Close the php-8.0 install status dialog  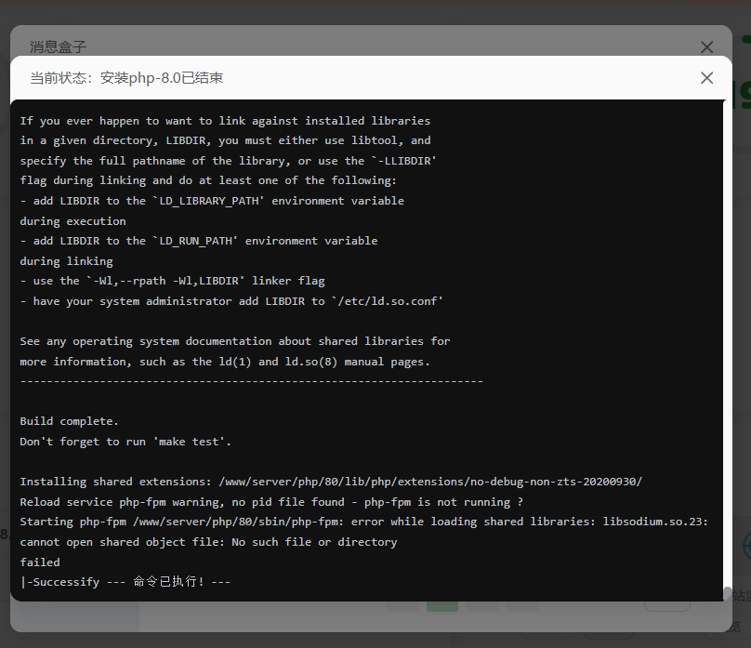(x=706, y=77)
